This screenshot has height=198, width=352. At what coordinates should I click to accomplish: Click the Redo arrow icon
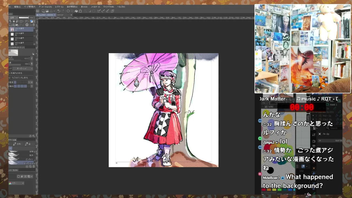pos(63,11)
